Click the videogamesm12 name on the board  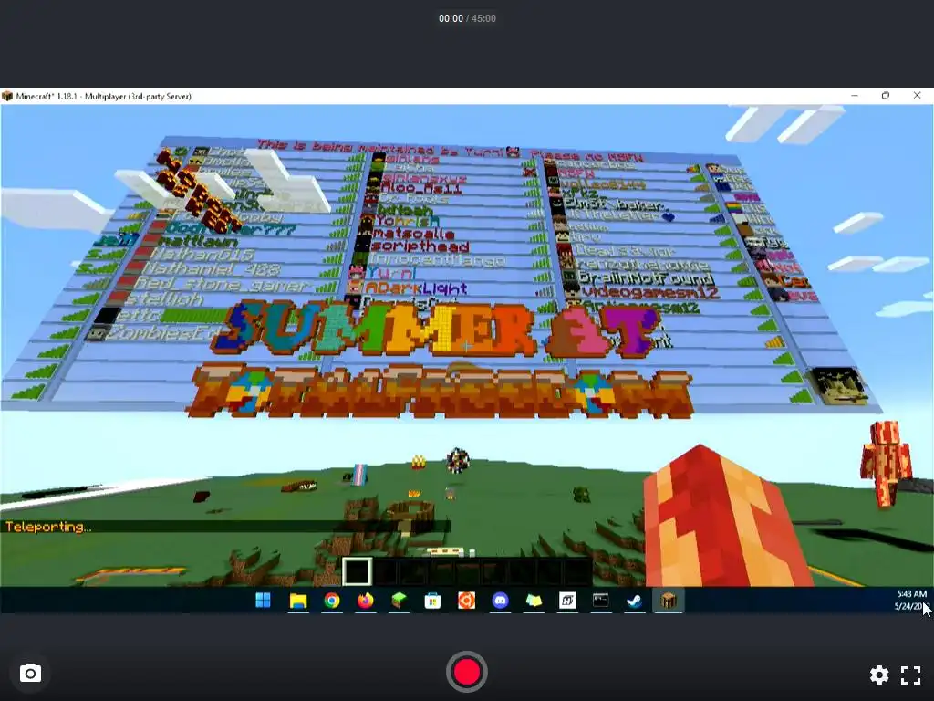pyautogui.click(x=649, y=293)
